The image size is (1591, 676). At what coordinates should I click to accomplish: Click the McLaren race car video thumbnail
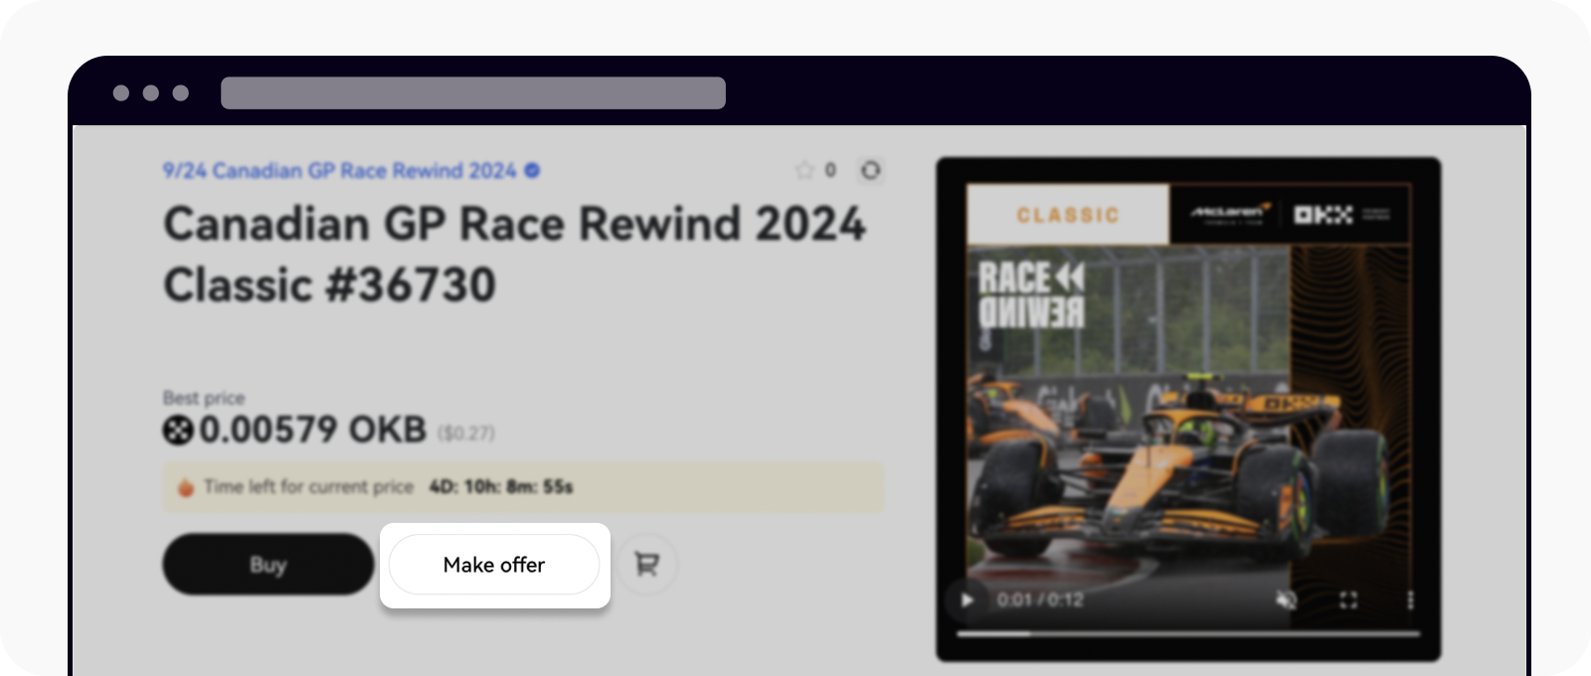(1188, 409)
